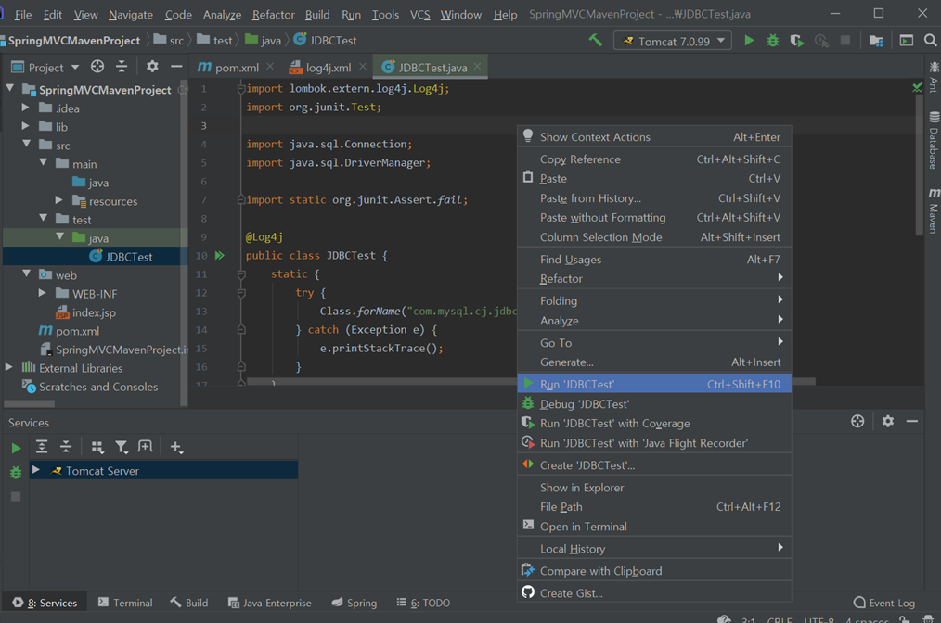941x623 pixels.
Task: Expand the resources folder
Action: pyautogui.click(x=58, y=200)
